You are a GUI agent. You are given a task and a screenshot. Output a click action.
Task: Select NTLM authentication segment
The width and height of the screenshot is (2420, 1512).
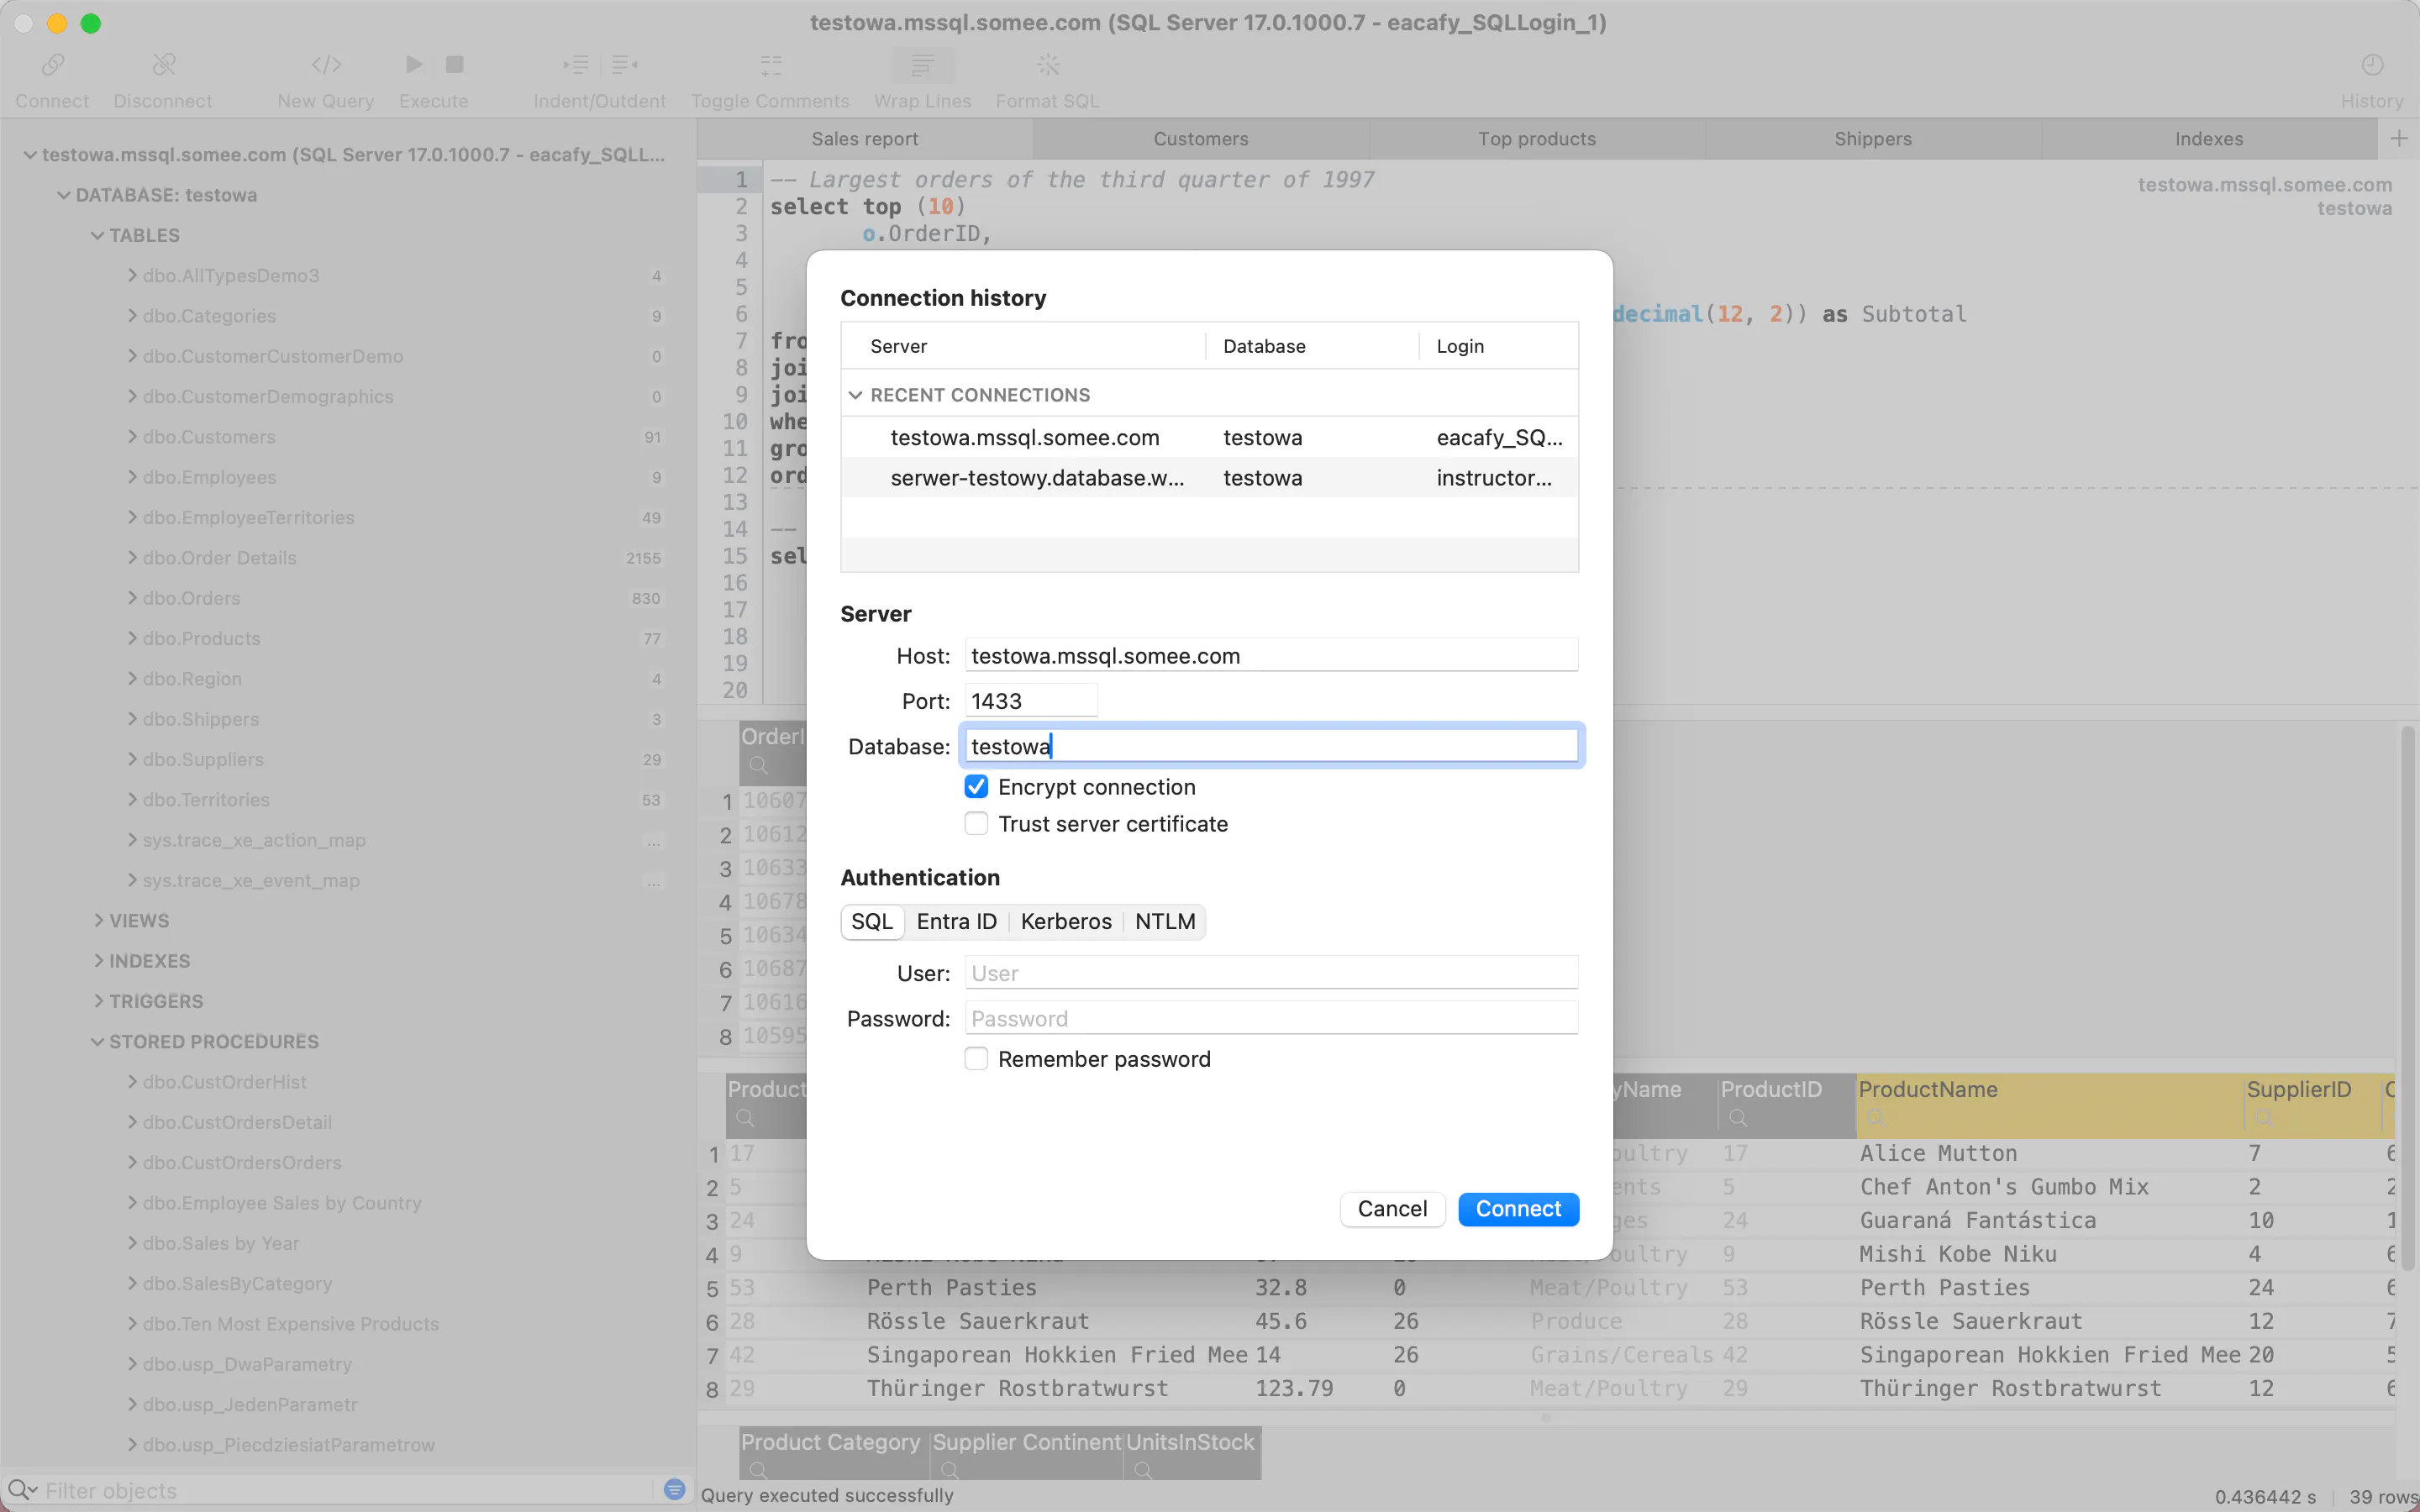[x=1165, y=921]
